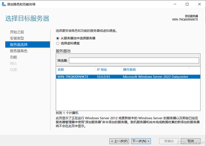Viewport: 206px width, 146px height.
Task: Click 取消 cancel button
Action: [x=191, y=141]
